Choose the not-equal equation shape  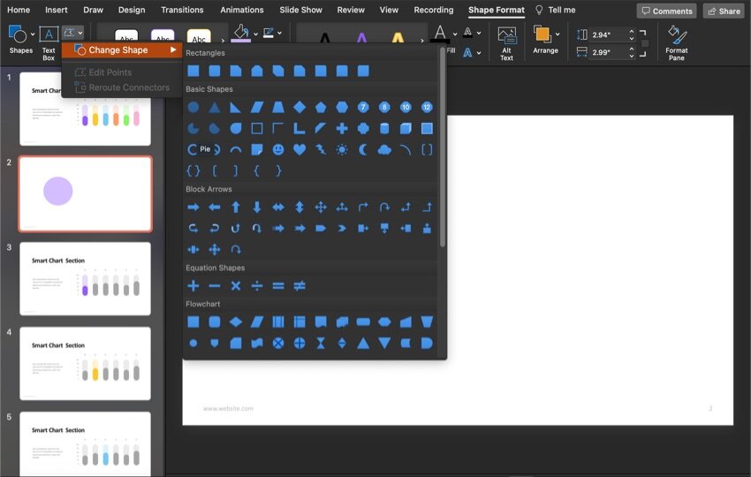(x=300, y=285)
